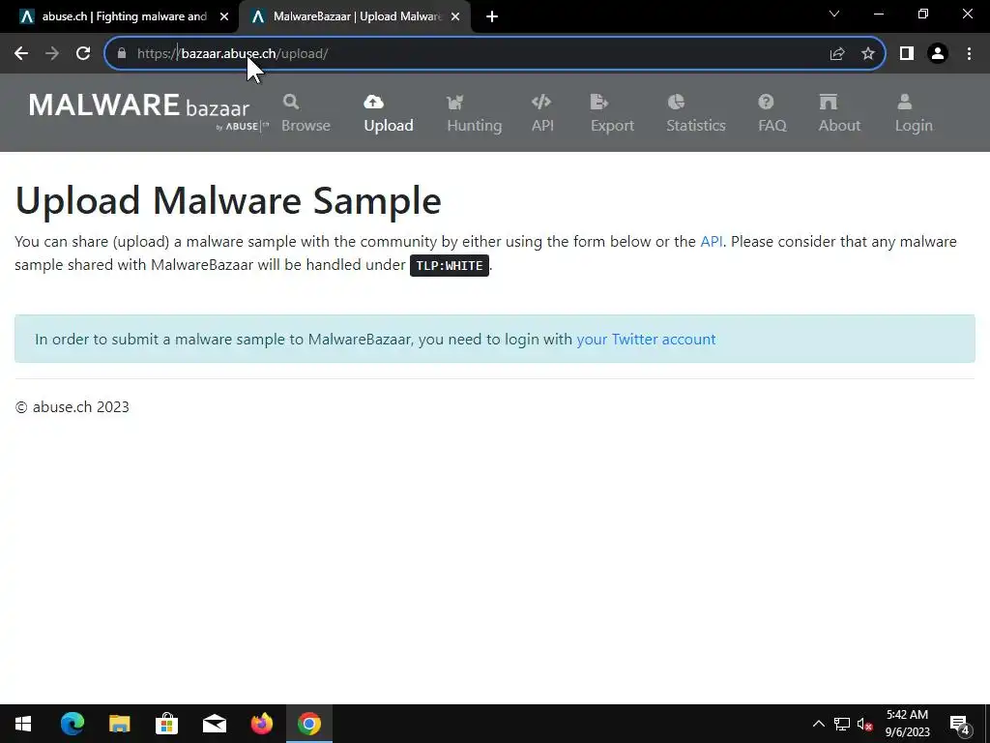Open Chrome three-dot menu
This screenshot has height=743, width=990.
click(969, 54)
